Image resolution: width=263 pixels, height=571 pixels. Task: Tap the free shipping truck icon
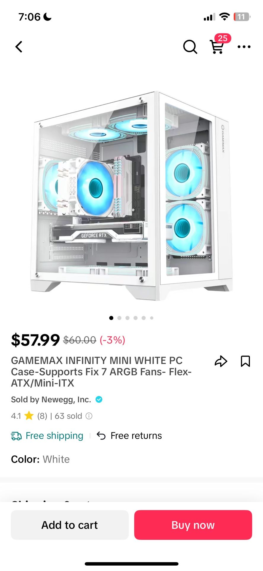click(x=16, y=436)
